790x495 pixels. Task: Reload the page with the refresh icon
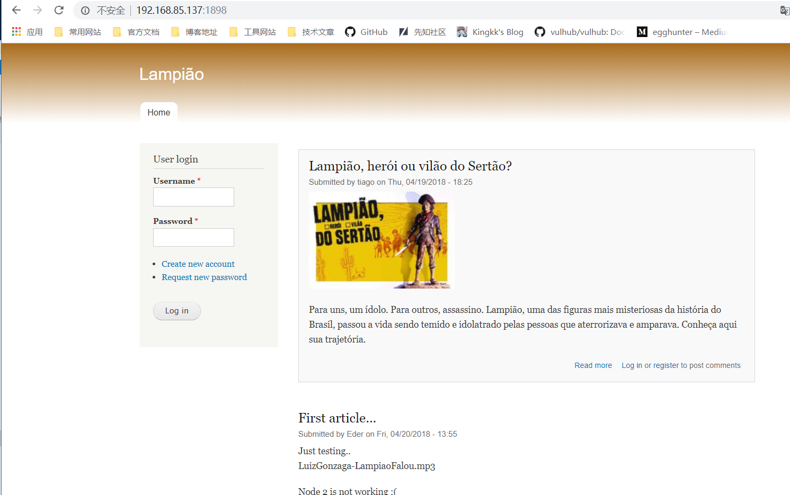[59, 10]
